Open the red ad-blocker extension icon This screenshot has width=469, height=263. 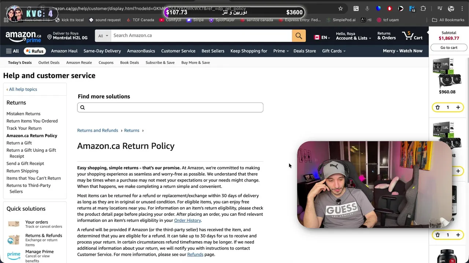pyautogui.click(x=389, y=8)
